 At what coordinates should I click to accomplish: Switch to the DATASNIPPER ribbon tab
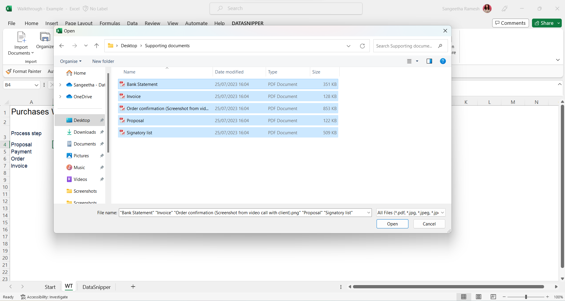[x=247, y=23]
